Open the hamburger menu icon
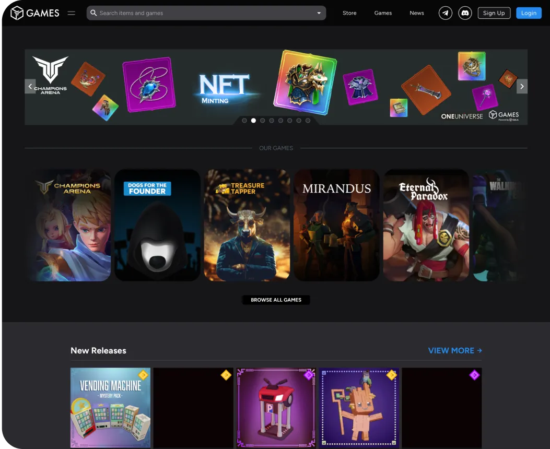The width and height of the screenshot is (550, 449). (x=72, y=13)
